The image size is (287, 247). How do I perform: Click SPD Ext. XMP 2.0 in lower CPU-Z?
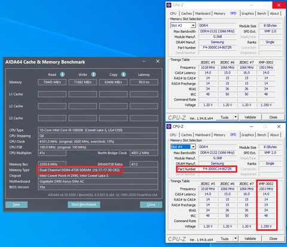pyautogui.click(x=270, y=153)
